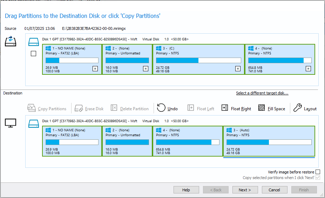The image size is (325, 198).
Task: Select destination partition 4 (None) NTFS
Action: point(188,141)
